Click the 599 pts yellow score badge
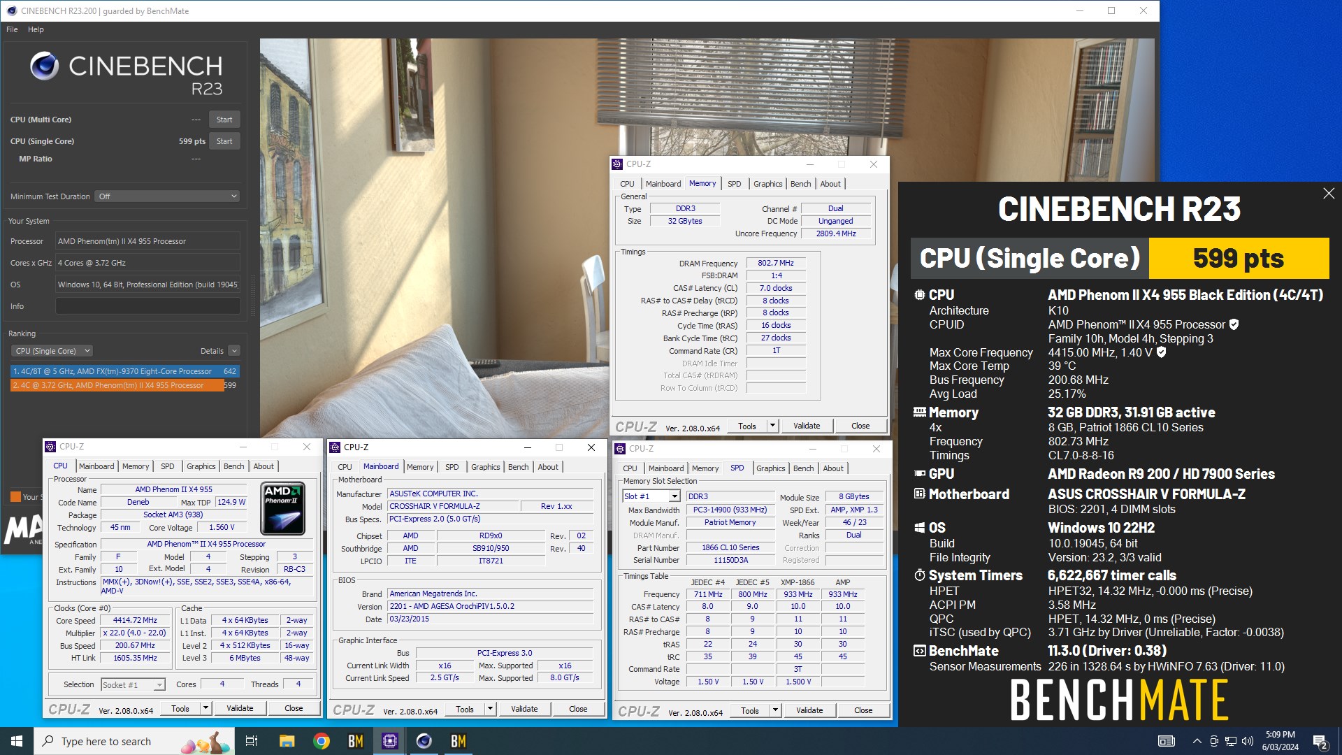The height and width of the screenshot is (755, 1342). (x=1239, y=259)
